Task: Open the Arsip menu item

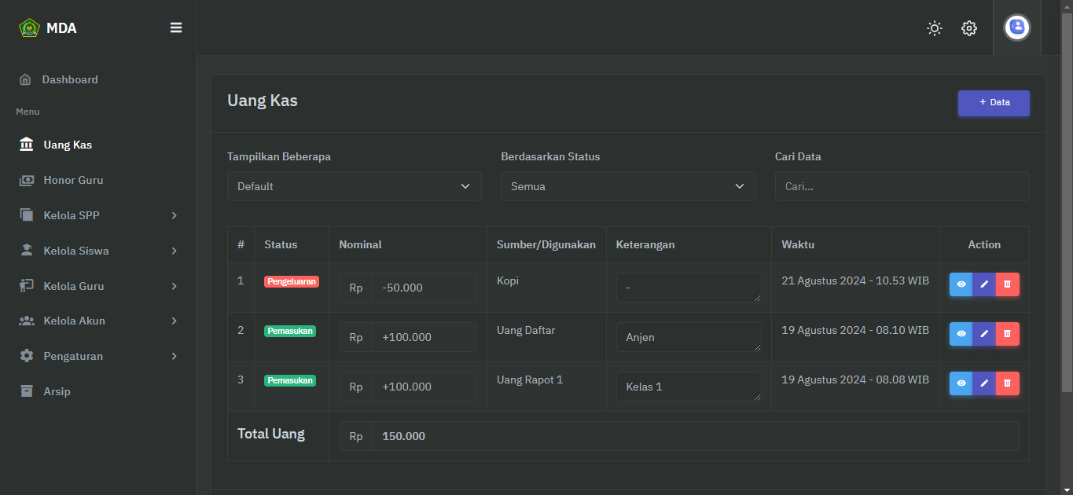Action: pos(57,391)
